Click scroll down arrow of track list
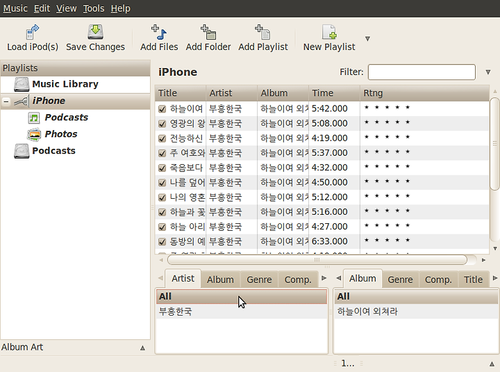 [x=495, y=248]
